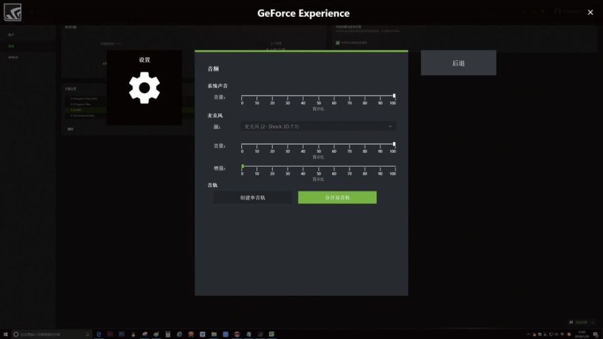Click the NVIDIA logo in the top-left corner
Image resolution: width=603 pixels, height=339 pixels.
[12, 12]
